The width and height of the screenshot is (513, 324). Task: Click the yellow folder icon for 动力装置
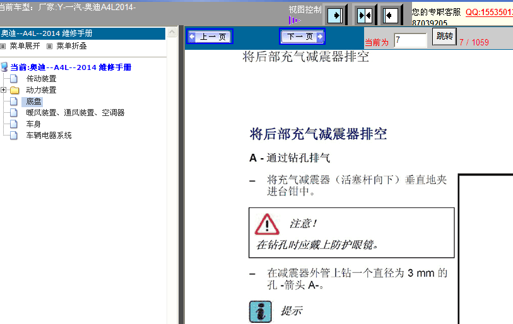tap(15, 90)
